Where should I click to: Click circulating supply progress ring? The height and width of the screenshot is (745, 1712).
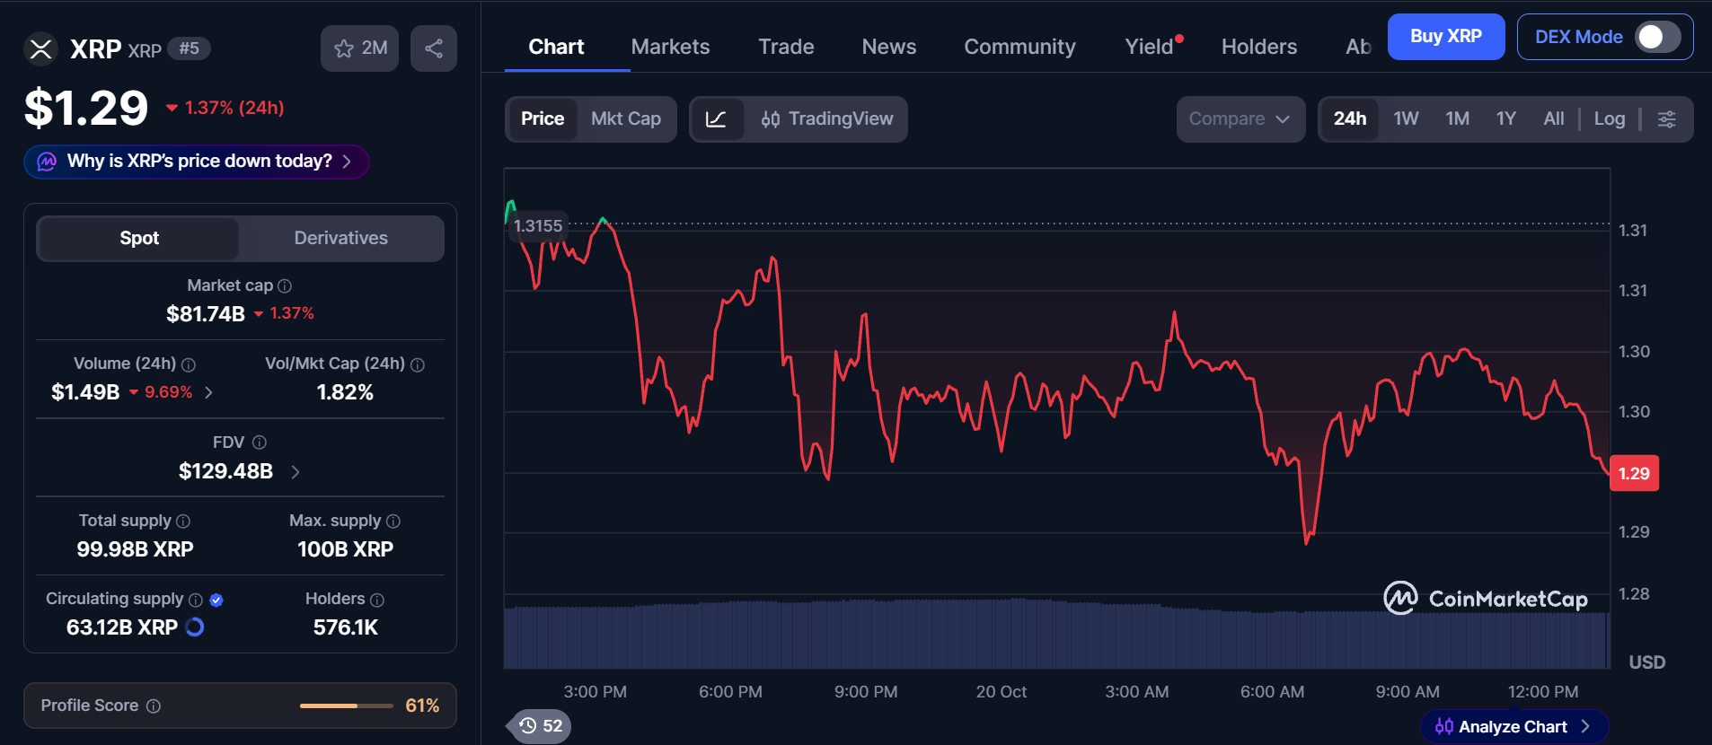tap(195, 627)
